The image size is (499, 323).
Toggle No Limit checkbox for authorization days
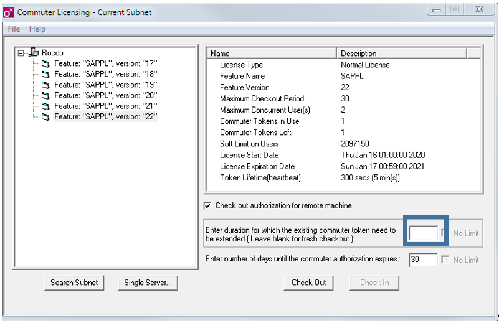point(445,260)
